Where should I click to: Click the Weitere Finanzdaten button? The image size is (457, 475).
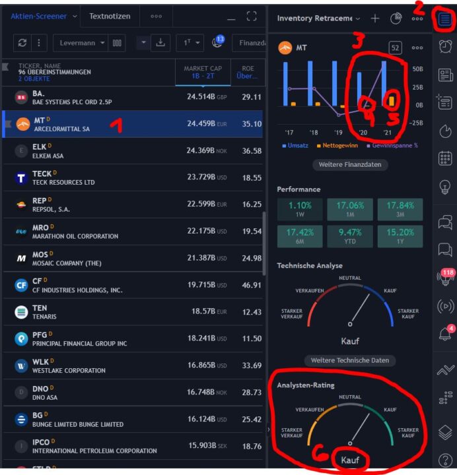point(350,164)
